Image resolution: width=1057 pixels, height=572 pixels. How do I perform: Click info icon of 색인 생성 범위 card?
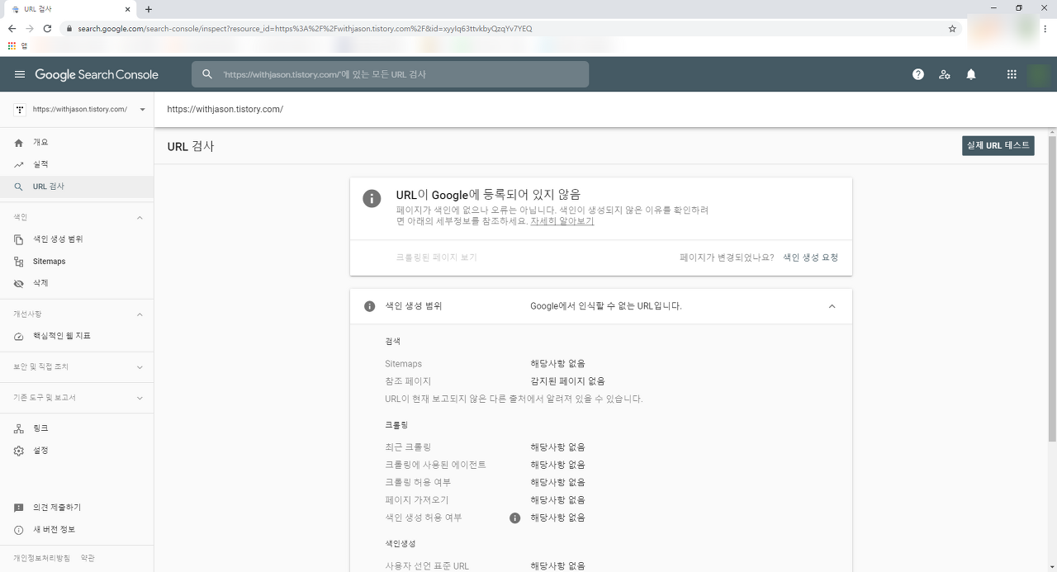tap(370, 306)
